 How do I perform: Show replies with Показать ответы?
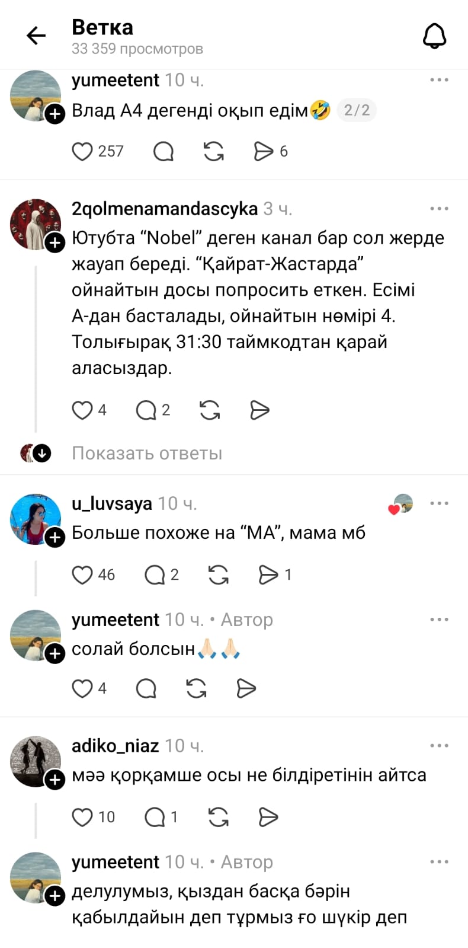[147, 454]
